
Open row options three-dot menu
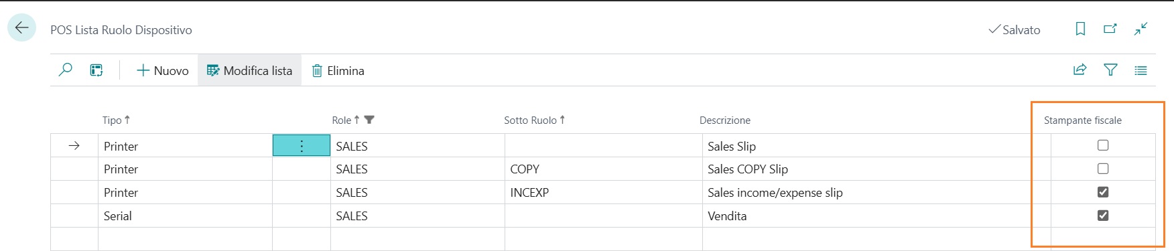point(302,145)
